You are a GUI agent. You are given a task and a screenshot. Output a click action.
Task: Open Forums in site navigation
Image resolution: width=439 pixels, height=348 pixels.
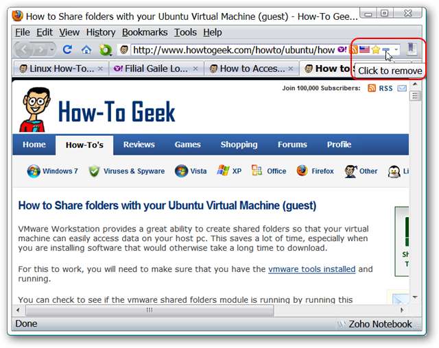(292, 145)
